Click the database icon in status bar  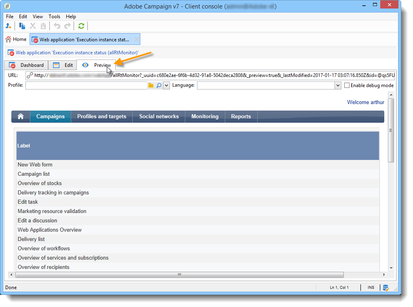tap(386, 288)
